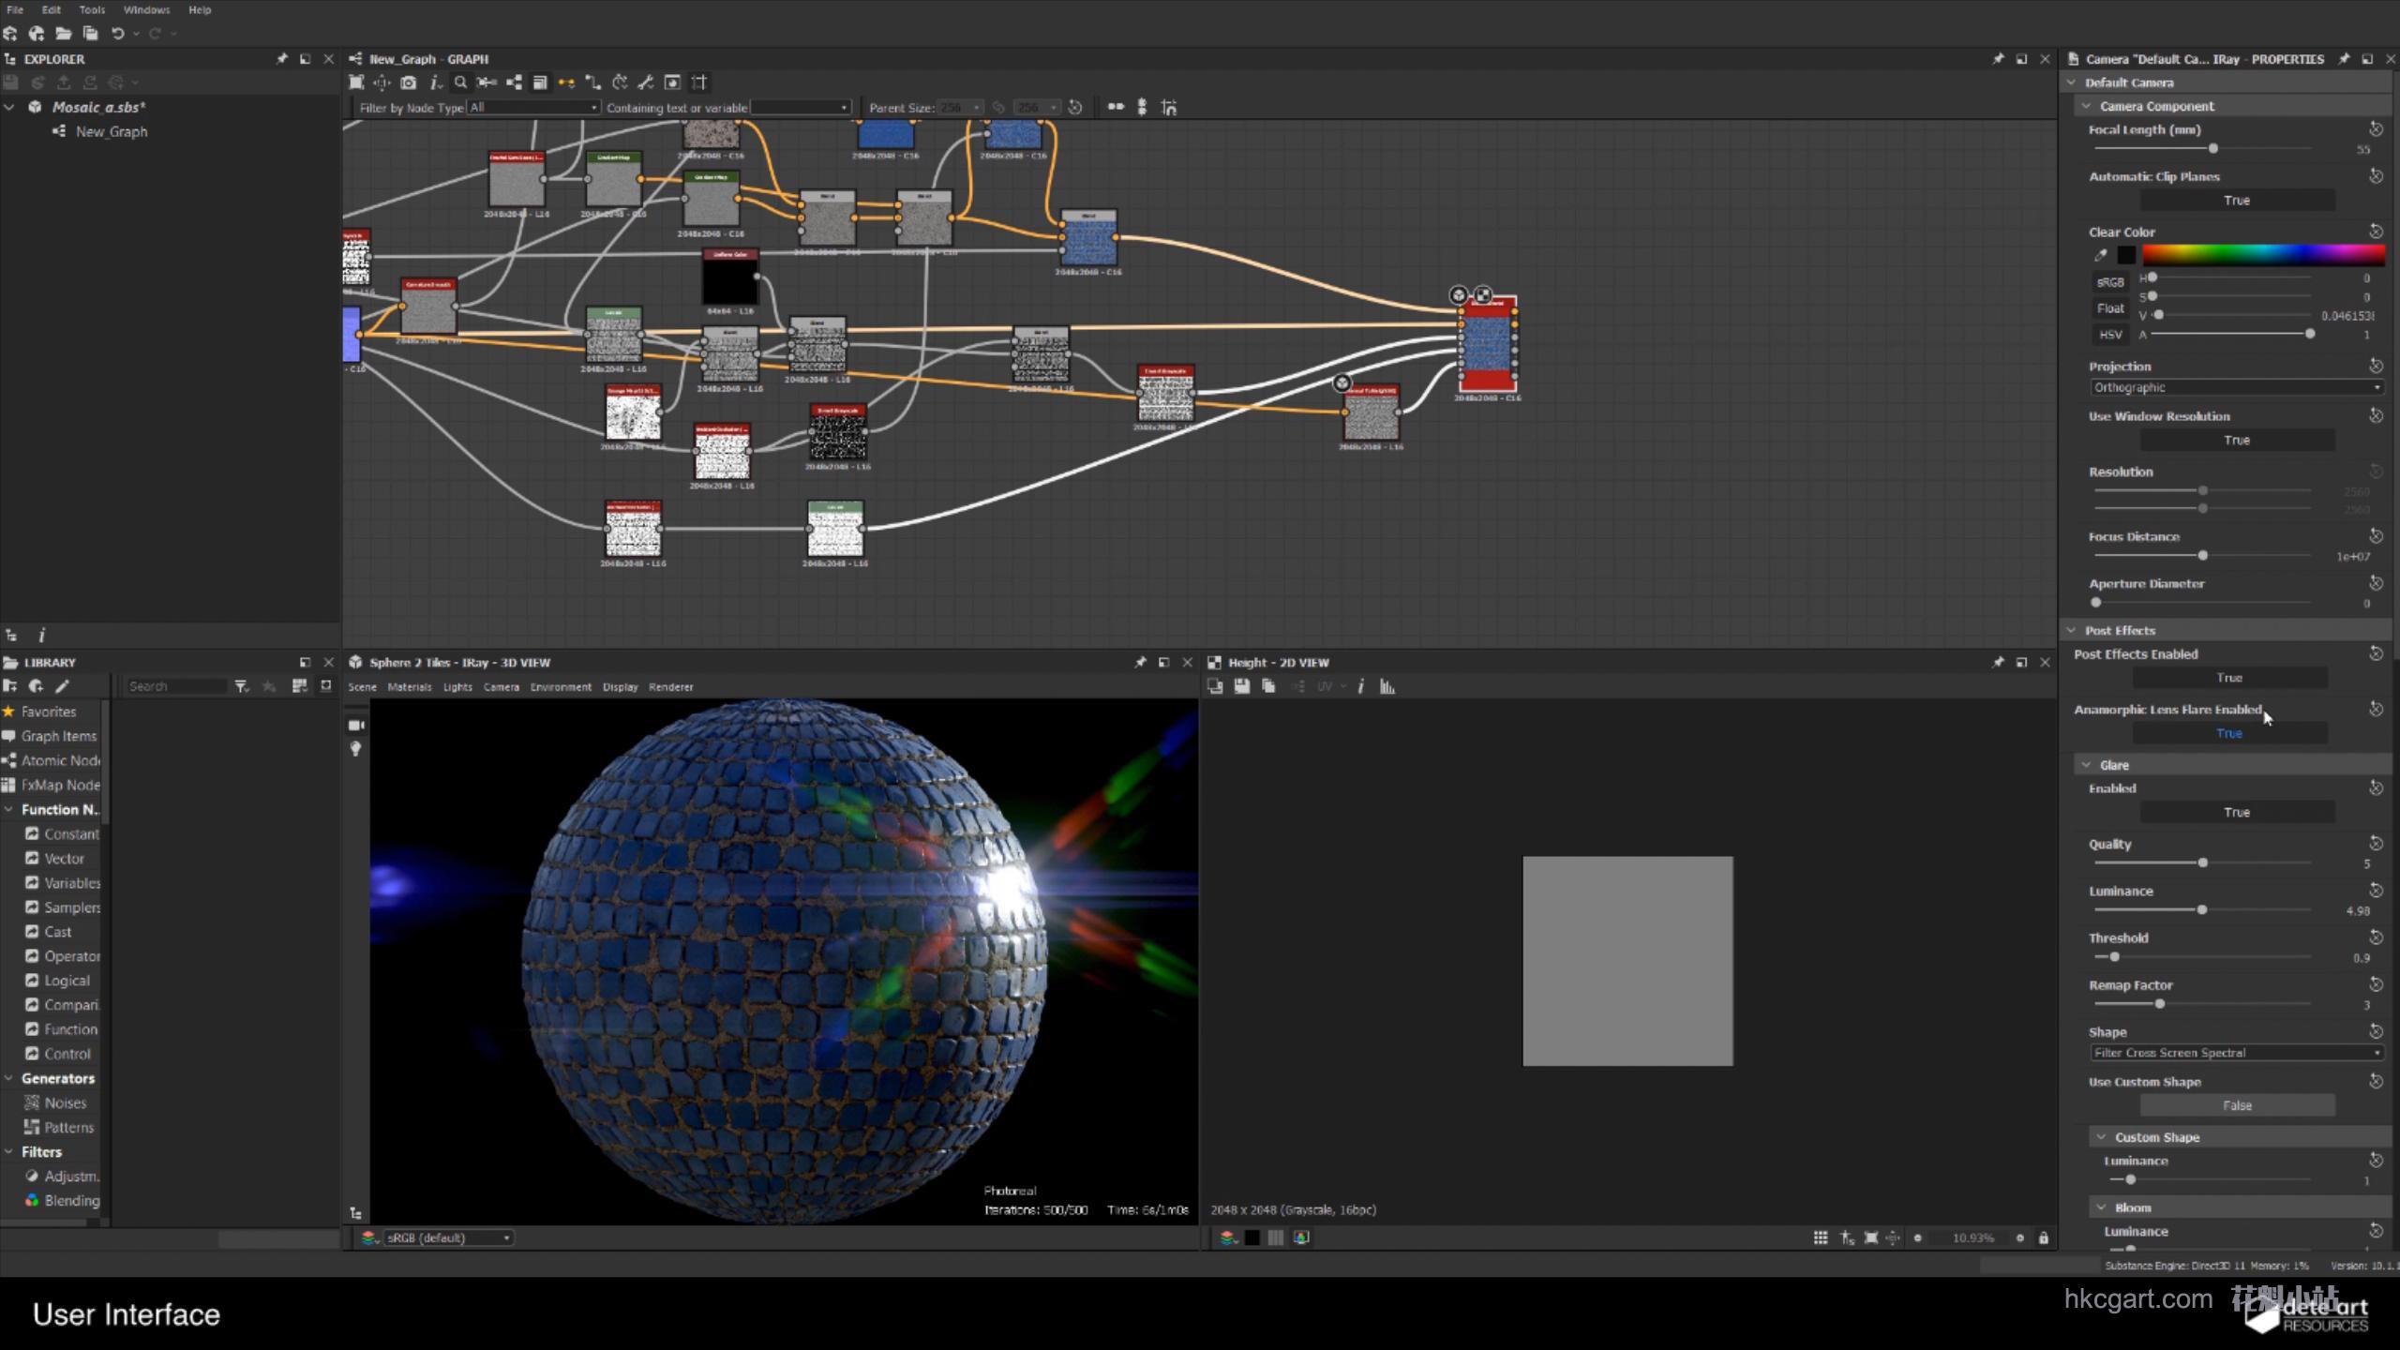Viewport: 2400px width, 1350px height.
Task: Toggle Use Custom Shape False button
Action: click(2237, 1105)
